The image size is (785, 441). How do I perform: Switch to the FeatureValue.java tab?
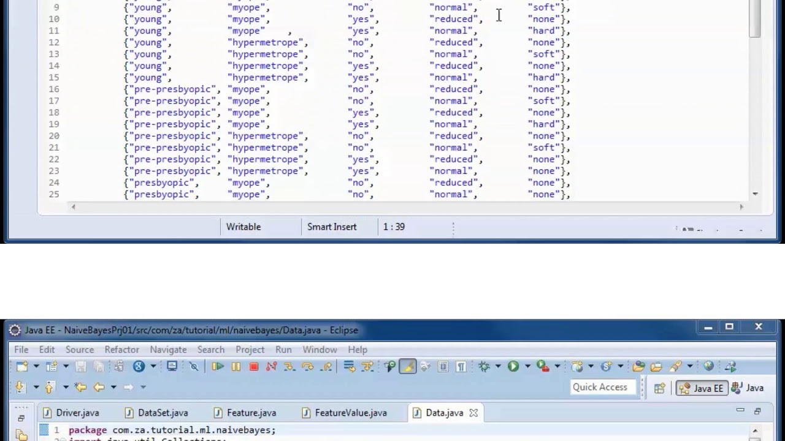pyautogui.click(x=343, y=413)
